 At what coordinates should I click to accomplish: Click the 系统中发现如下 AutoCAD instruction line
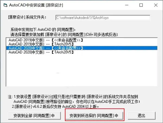(43, 30)
